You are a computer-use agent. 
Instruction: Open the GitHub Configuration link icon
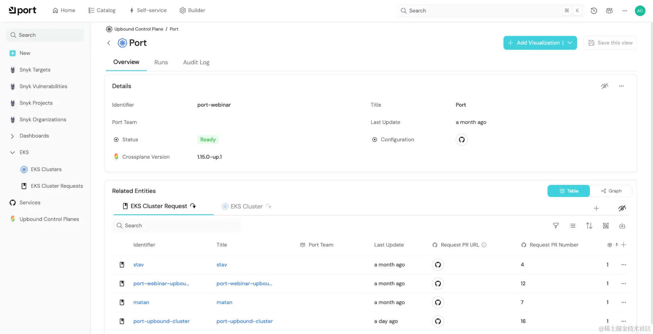[462, 140]
